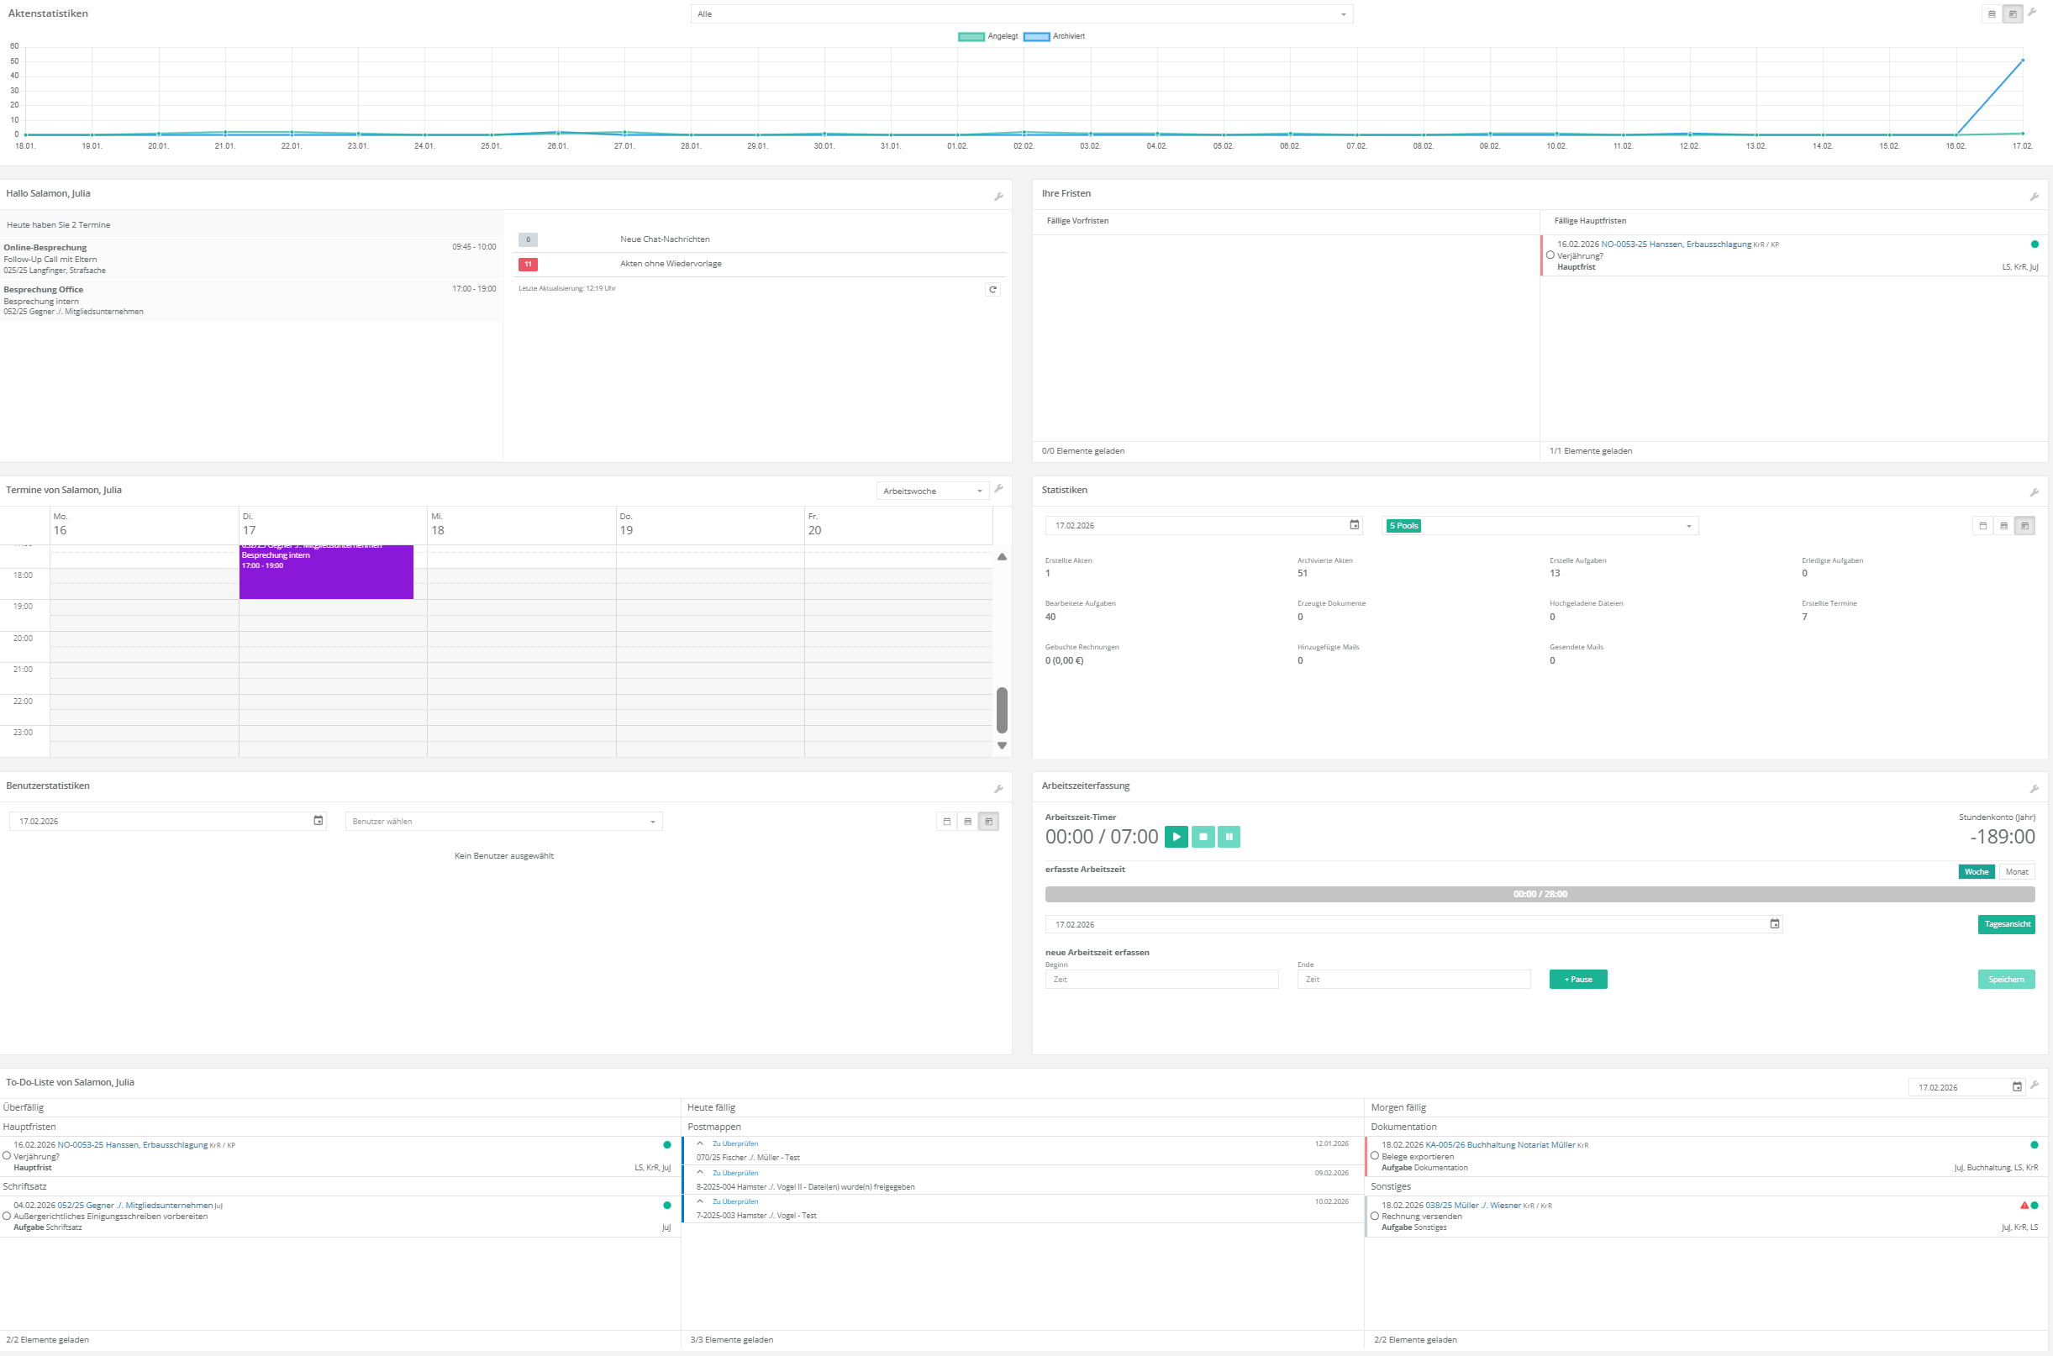The image size is (2053, 1356).
Task: Start the Arbeitszeit-Timer with the play button
Action: tap(1177, 836)
